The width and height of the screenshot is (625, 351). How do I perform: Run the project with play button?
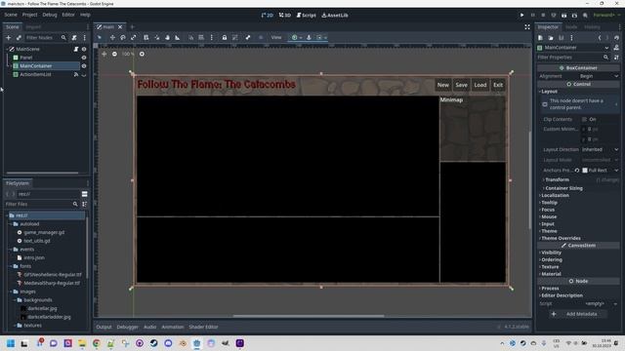[x=521, y=16]
